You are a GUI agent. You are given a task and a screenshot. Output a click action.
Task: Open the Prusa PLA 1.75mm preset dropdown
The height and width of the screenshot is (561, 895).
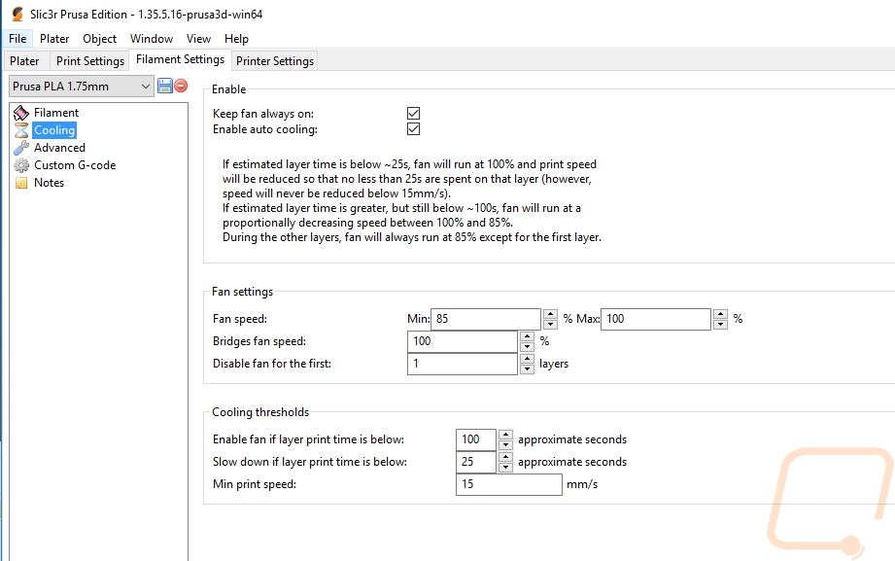tap(82, 87)
